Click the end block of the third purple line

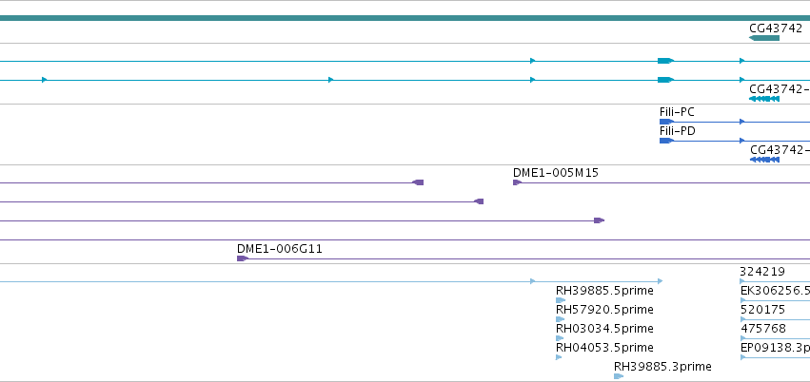coord(599,220)
